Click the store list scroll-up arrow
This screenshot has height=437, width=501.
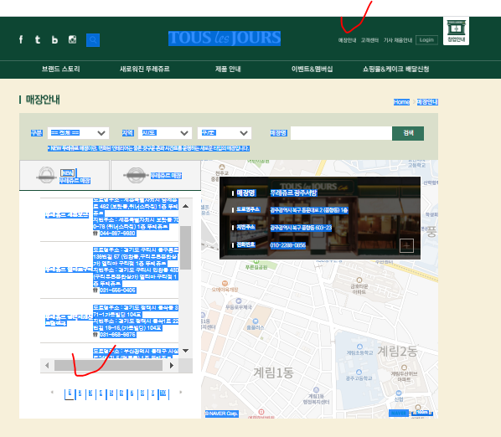(x=185, y=206)
